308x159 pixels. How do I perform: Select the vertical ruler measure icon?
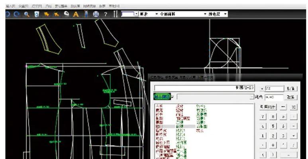(x=116, y=14)
